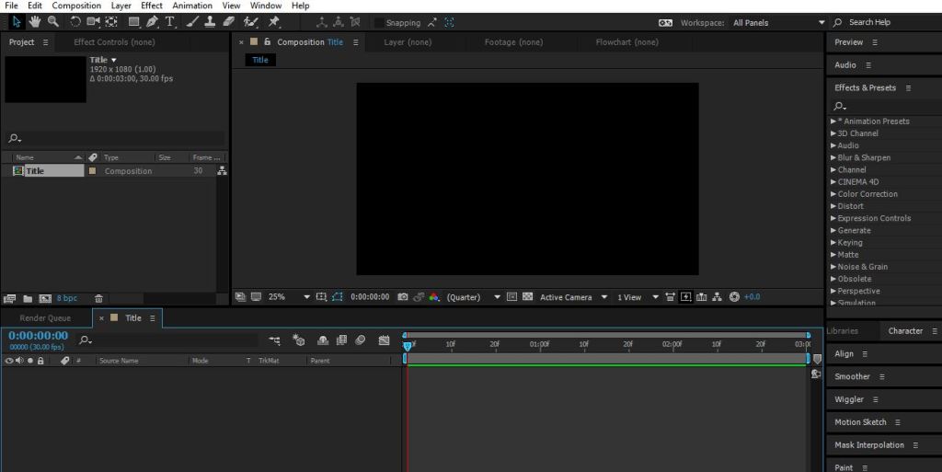Click the snapshot camera icon in viewer
The image size is (942, 472).
tap(403, 297)
